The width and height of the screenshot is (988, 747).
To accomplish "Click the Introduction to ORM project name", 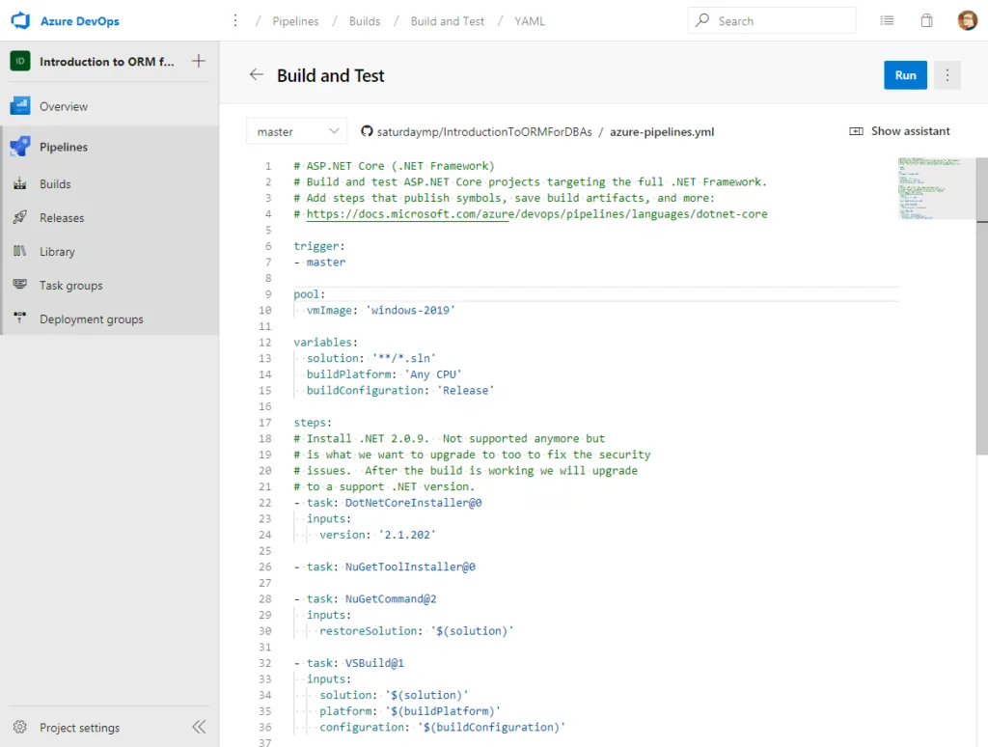I will click(x=106, y=62).
